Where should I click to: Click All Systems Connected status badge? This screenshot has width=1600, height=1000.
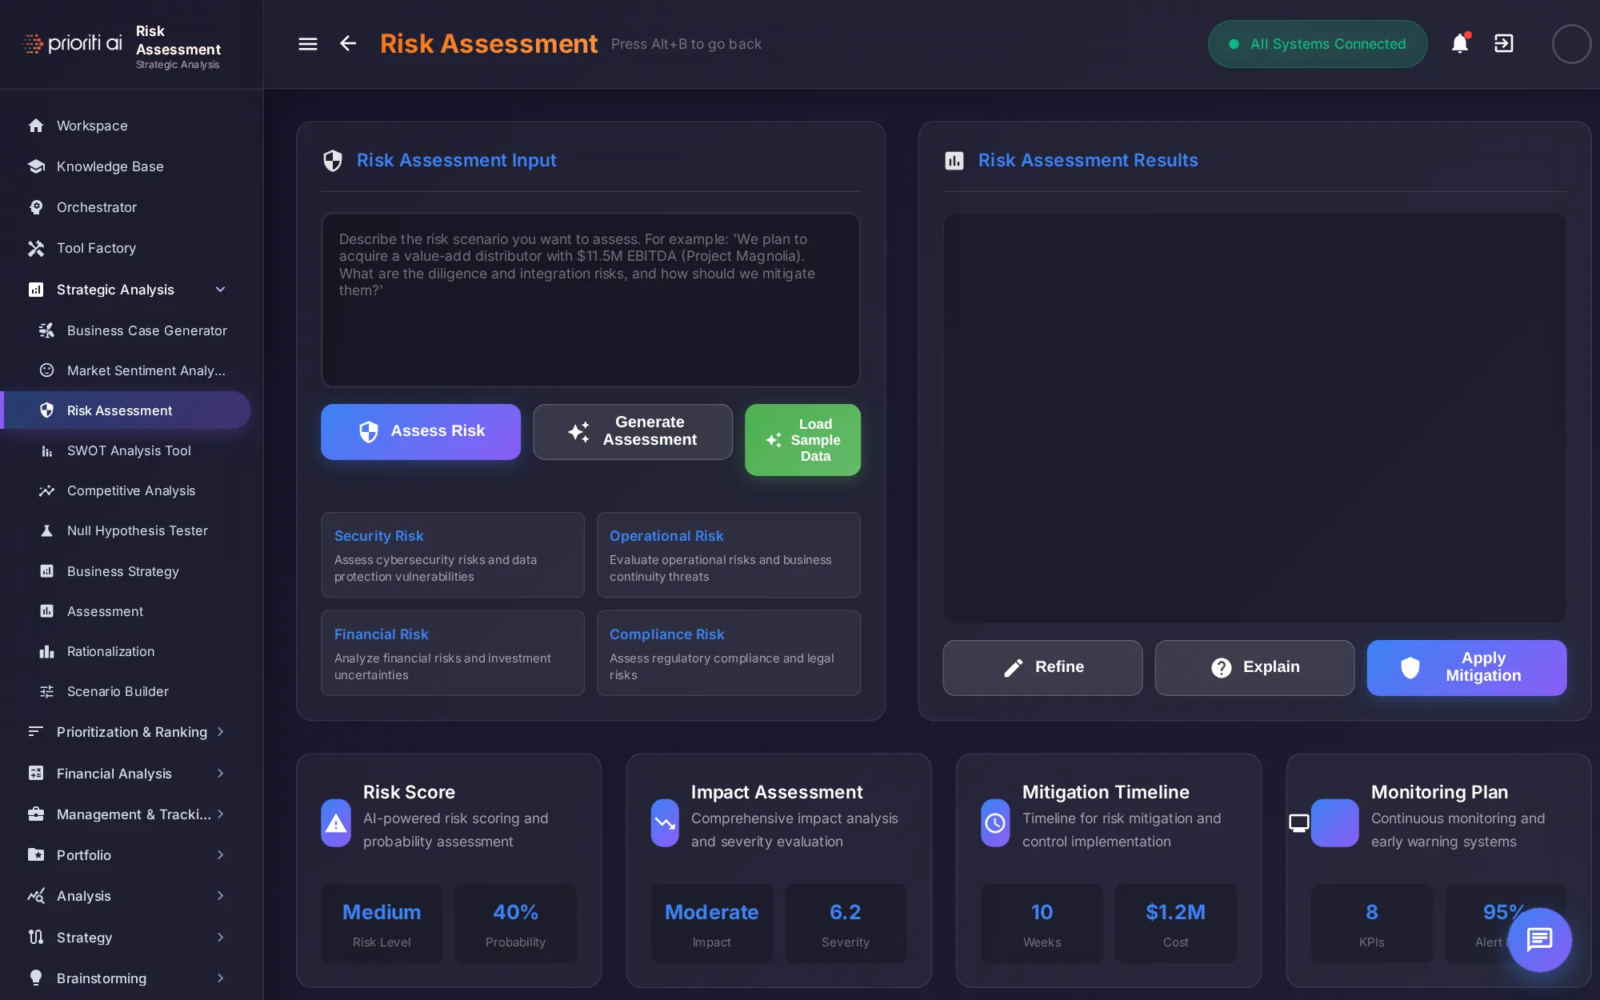coord(1318,44)
